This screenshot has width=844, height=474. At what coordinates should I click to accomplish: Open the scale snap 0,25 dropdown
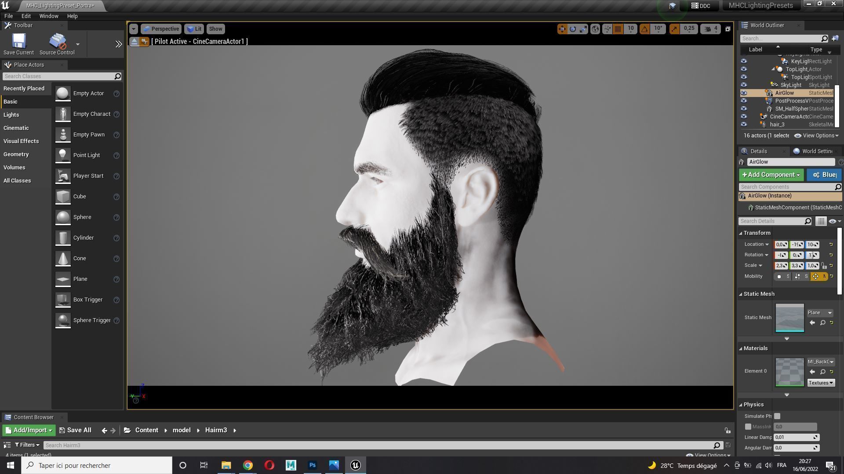689,29
